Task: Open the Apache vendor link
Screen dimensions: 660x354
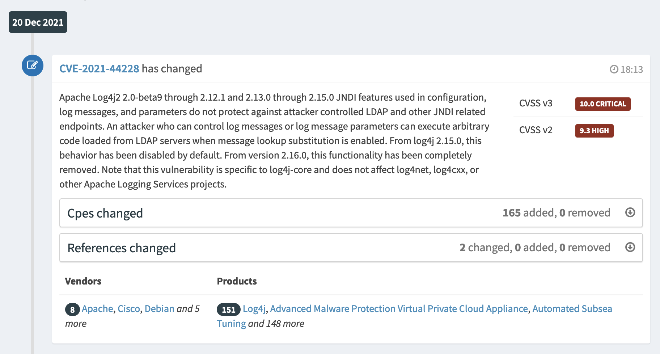Action: coord(97,309)
